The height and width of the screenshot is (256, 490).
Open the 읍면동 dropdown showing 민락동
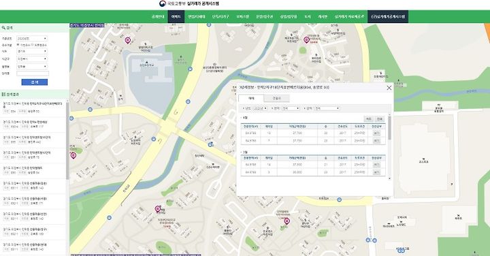(32, 67)
